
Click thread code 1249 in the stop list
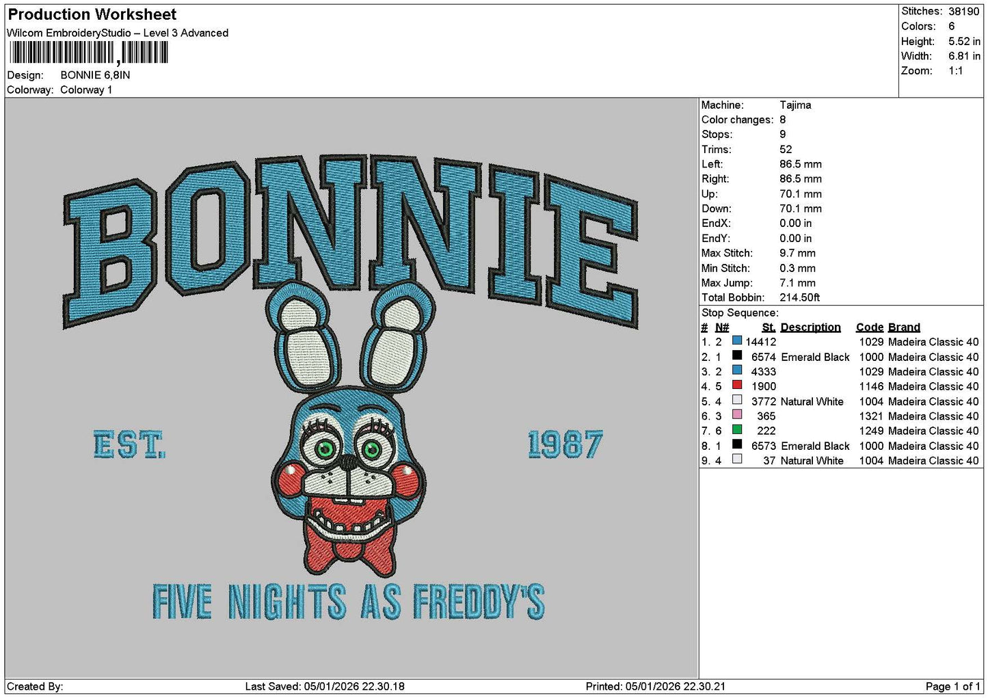point(871,431)
